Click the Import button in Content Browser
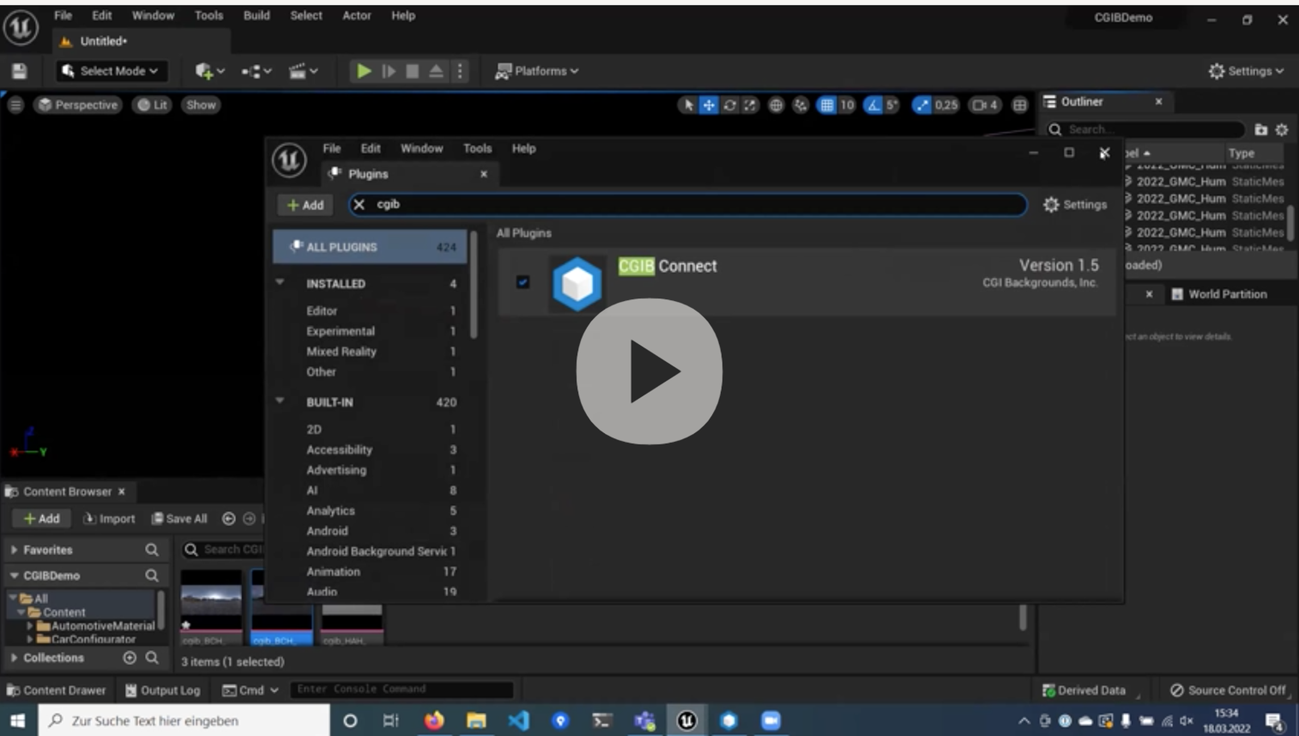The height and width of the screenshot is (736, 1299). tap(109, 518)
